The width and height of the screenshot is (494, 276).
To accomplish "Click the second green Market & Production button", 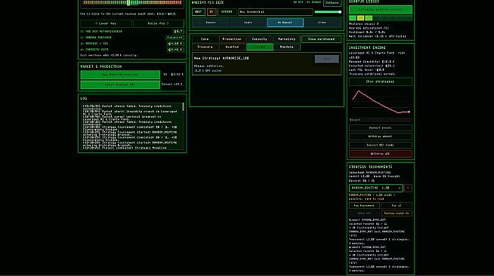I will 120,84.
